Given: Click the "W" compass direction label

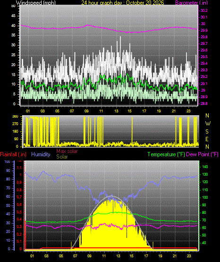Looking at the screenshot, I should pyautogui.click(x=208, y=124).
